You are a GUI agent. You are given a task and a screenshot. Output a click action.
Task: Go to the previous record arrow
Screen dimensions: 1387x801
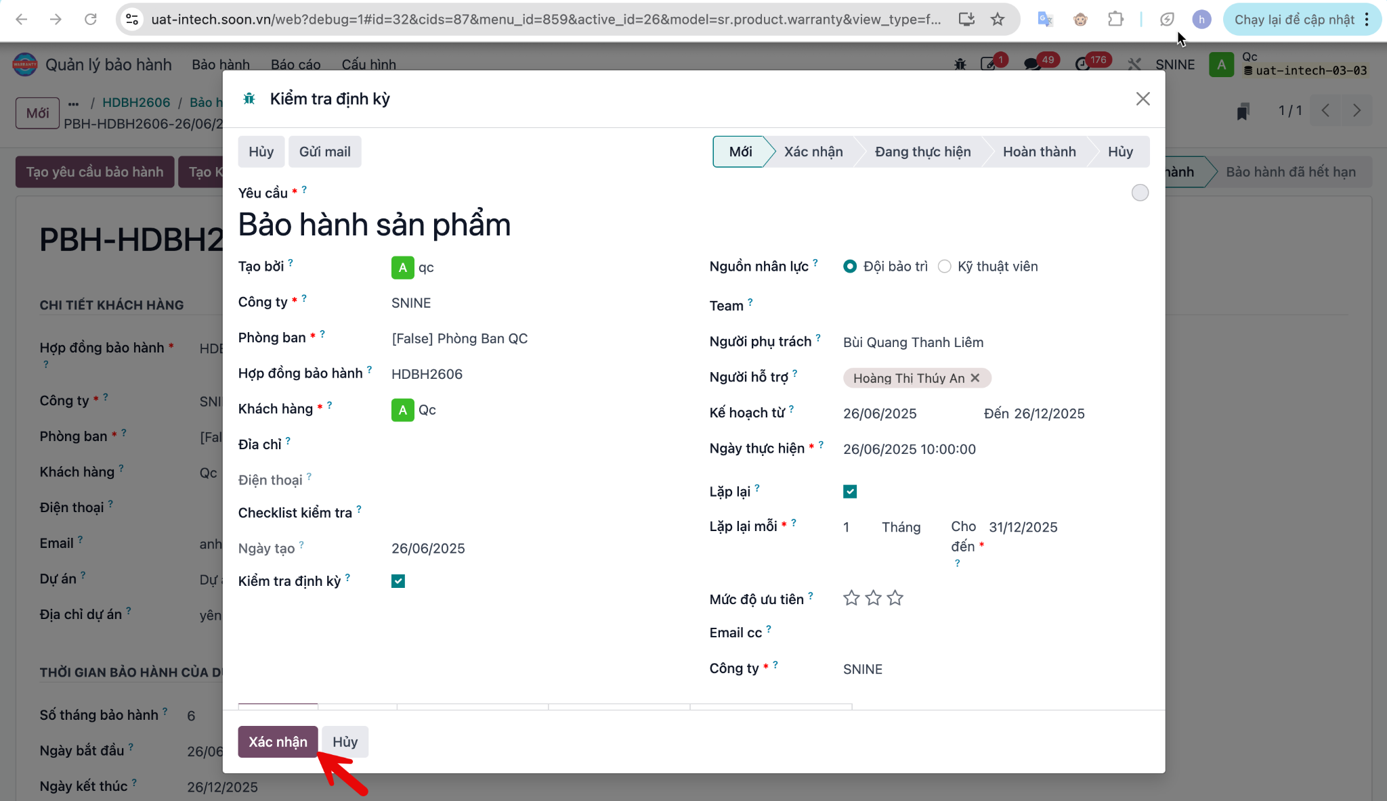pos(1326,110)
